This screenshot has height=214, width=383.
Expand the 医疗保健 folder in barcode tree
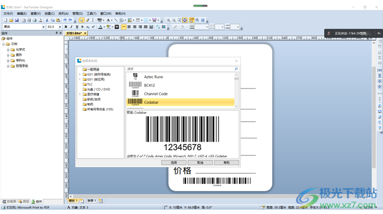click(x=80, y=94)
